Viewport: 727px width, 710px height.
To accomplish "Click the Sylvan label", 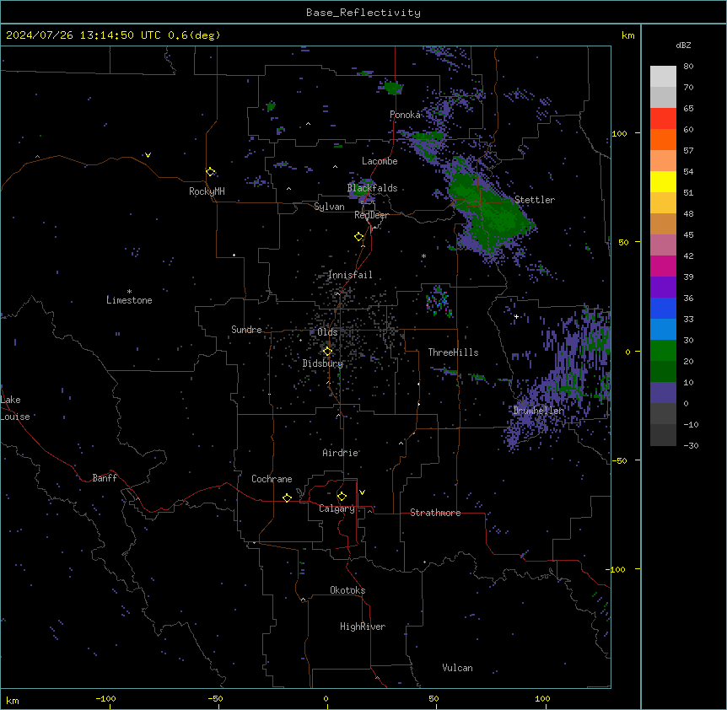I will [x=329, y=207].
